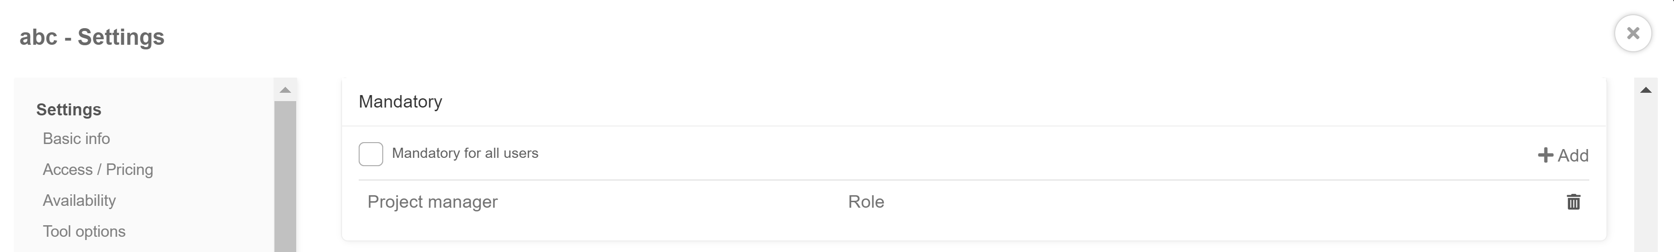Screen dimensions: 1674x252
Task: Close the abc Settings dialog
Action: [x=1632, y=33]
